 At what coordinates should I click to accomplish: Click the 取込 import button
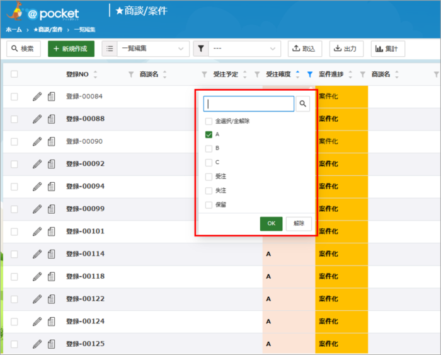click(305, 49)
